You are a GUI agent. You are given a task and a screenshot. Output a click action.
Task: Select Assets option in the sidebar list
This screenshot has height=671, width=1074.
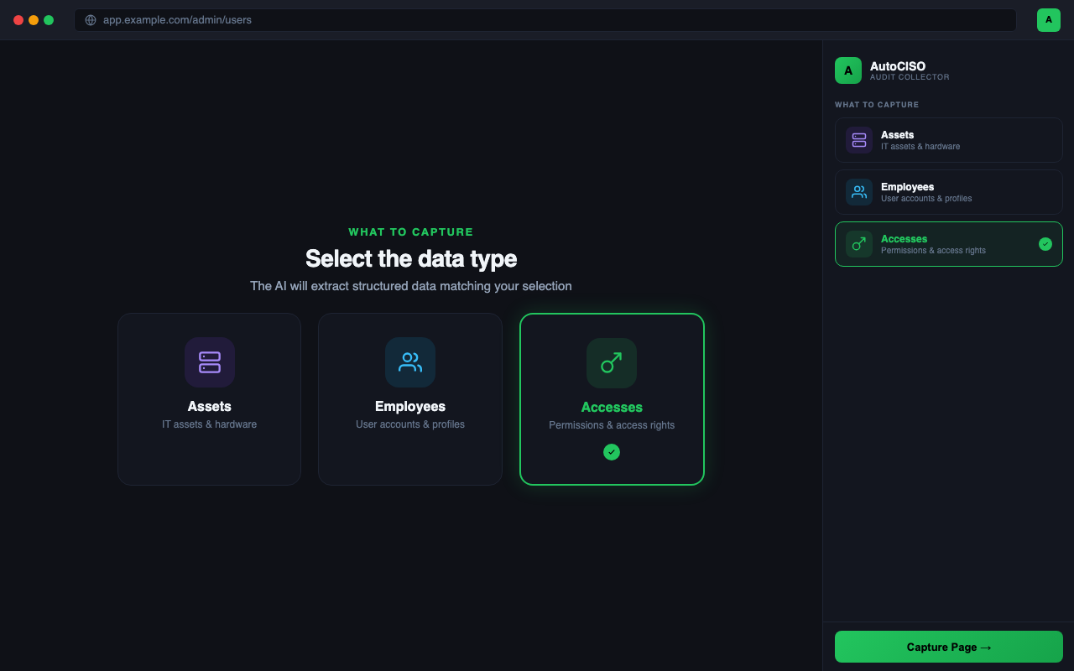[x=949, y=140]
